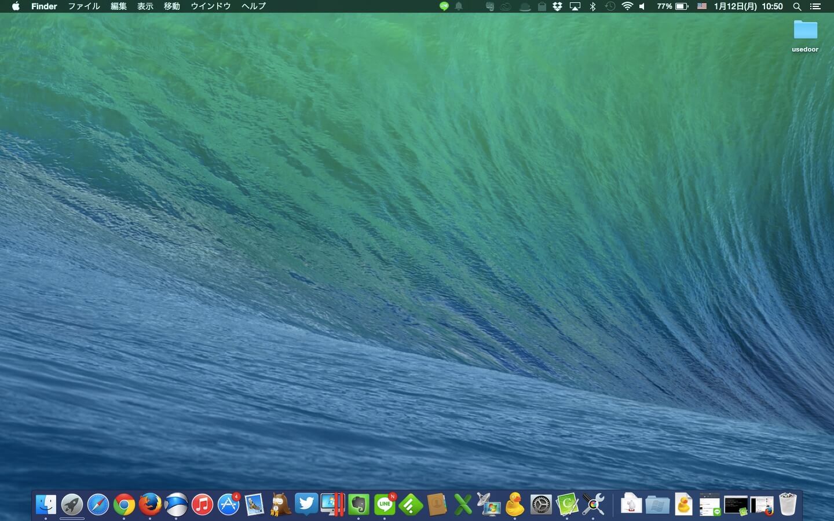834x521 pixels.
Task: Open Dropbox menu bar icon
Action: [x=558, y=6]
